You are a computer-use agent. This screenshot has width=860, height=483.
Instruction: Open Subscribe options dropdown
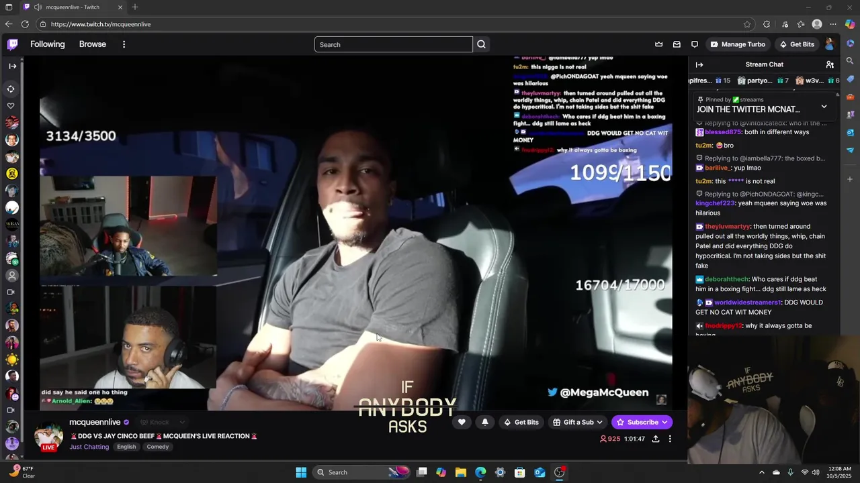click(x=664, y=422)
